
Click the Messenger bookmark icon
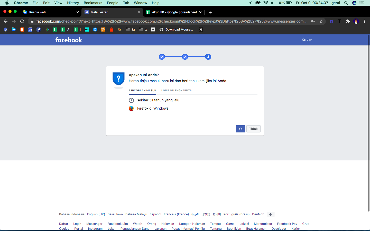pyautogui.click(x=14, y=30)
